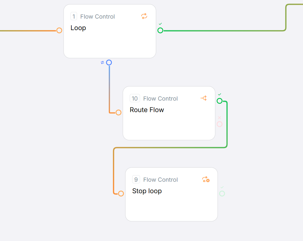Viewport: 303px width, 241px height.
Task: Click the branching route icon on Route Flow
Action: 204,98
